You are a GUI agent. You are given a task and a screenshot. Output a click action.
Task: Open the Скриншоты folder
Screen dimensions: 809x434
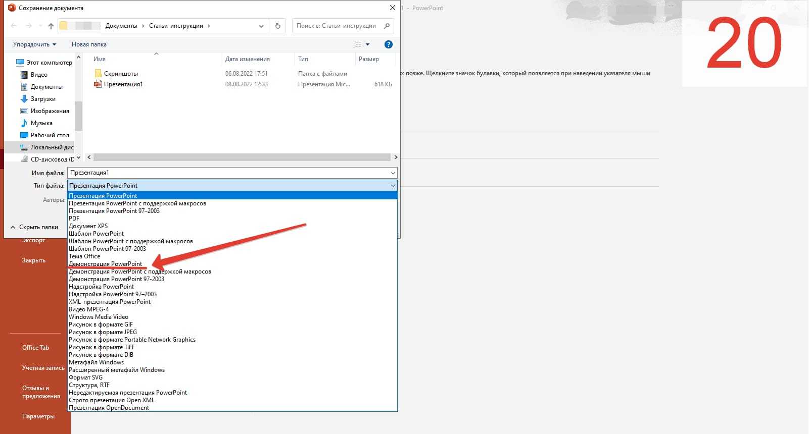pyautogui.click(x=121, y=74)
